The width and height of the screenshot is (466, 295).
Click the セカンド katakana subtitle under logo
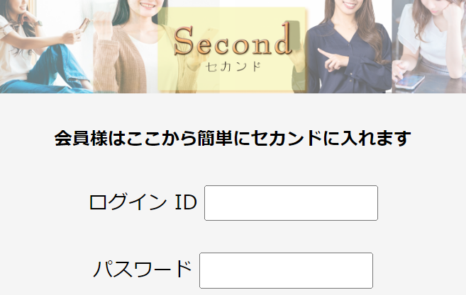233,66
